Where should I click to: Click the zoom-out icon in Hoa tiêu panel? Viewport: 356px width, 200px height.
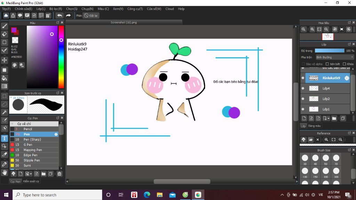click(326, 29)
